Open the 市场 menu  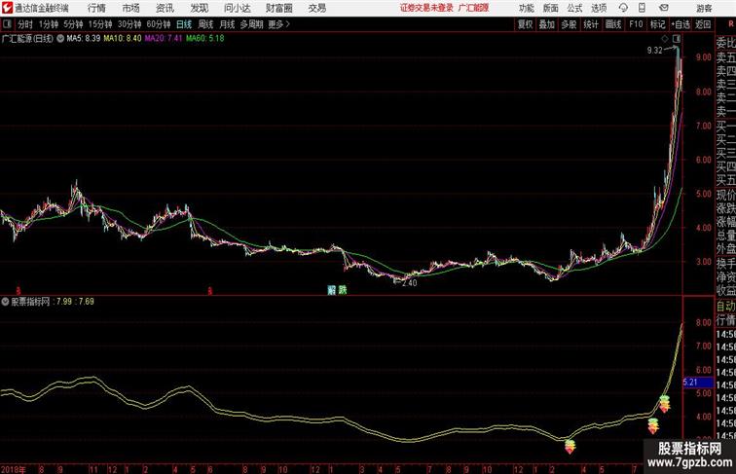[131, 8]
